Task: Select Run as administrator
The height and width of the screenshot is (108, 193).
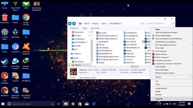Action: [x=163, y=35]
